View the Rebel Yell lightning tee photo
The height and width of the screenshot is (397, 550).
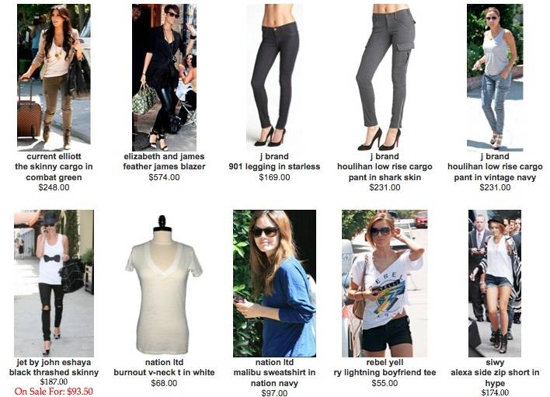tap(385, 284)
